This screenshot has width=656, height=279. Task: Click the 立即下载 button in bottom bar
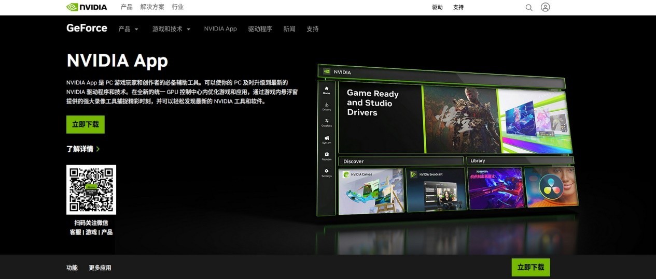[x=531, y=267]
